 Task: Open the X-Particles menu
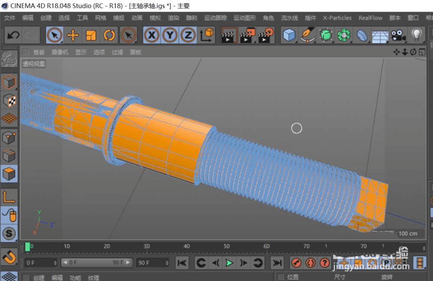pyautogui.click(x=337, y=18)
